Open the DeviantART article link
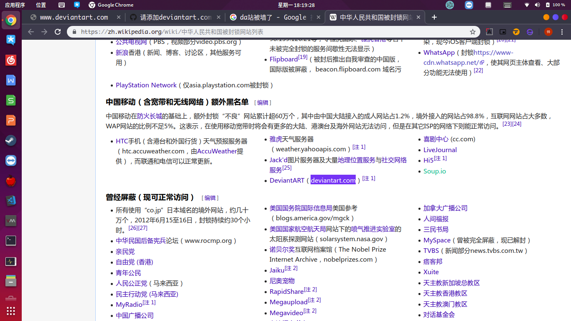This screenshot has height=321, width=571. point(287,180)
